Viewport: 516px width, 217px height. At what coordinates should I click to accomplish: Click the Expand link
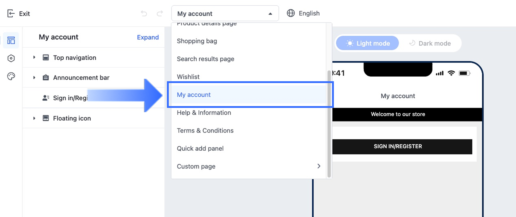click(148, 37)
